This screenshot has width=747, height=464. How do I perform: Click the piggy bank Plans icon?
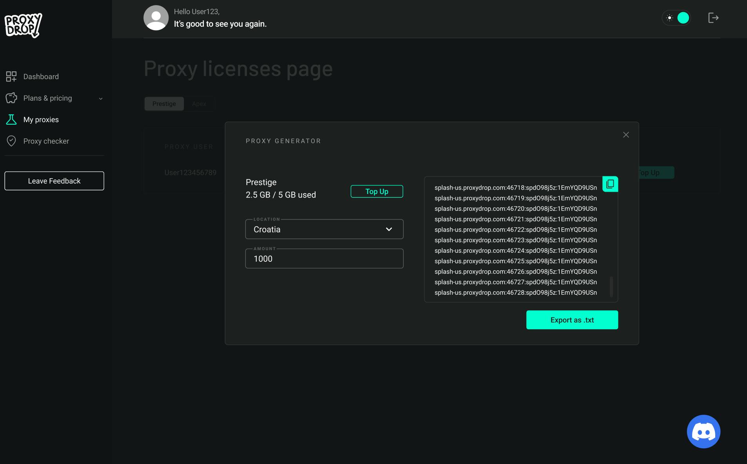pyautogui.click(x=11, y=98)
